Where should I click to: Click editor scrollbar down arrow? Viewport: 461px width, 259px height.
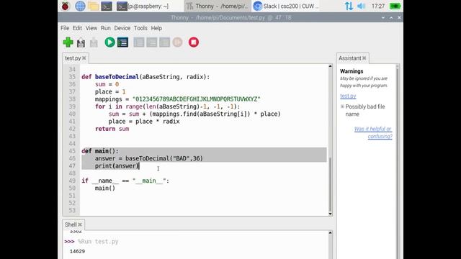tap(330, 214)
